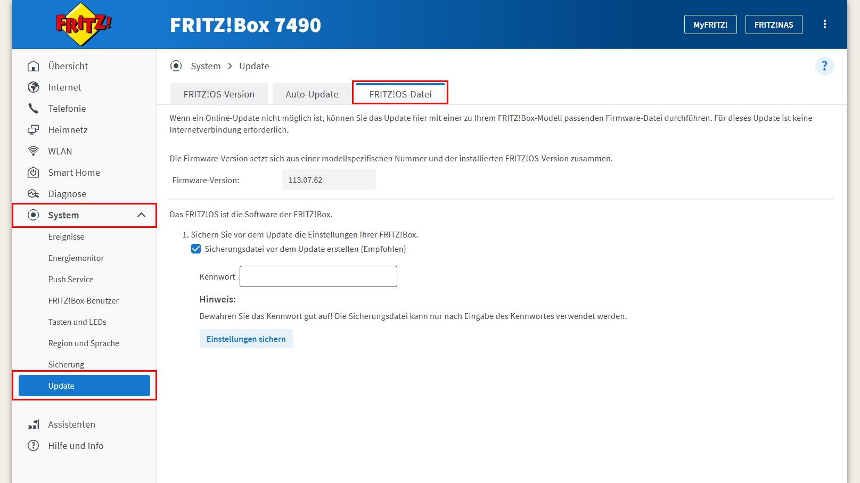The image size is (860, 483).
Task: Click the Telefonie phone icon
Action: (33, 109)
